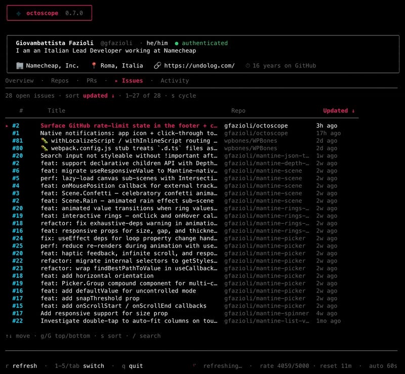Viewport: 405px width, 374px height.
Task: Select issue 'feat: add snapThreshold prop'
Action: [x=182, y=298]
